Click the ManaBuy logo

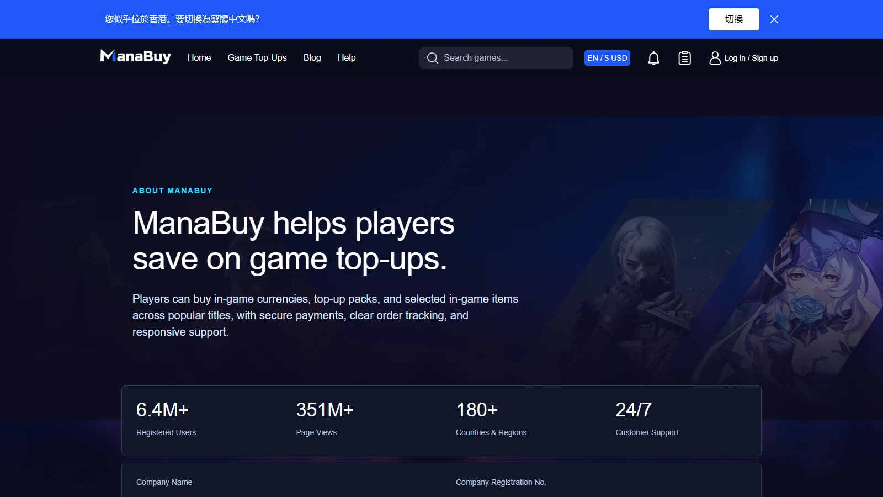[135, 56]
